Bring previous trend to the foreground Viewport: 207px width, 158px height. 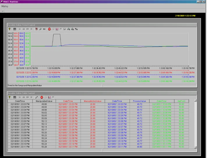69,29
